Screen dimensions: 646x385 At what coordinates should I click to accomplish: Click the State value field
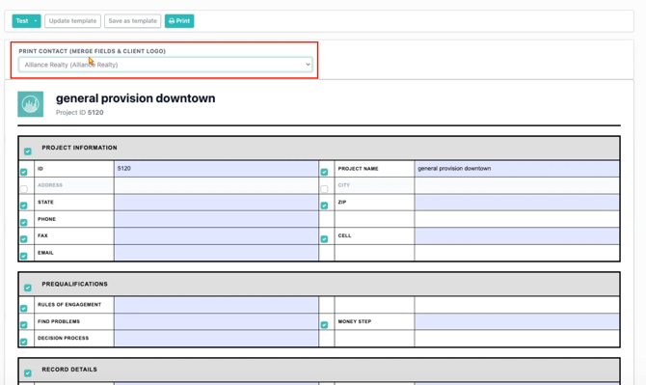tap(216, 203)
